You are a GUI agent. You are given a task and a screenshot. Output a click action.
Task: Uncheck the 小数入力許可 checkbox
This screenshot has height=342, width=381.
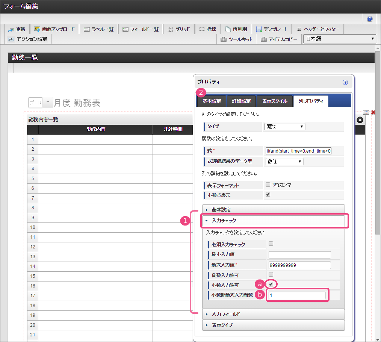tap(271, 284)
